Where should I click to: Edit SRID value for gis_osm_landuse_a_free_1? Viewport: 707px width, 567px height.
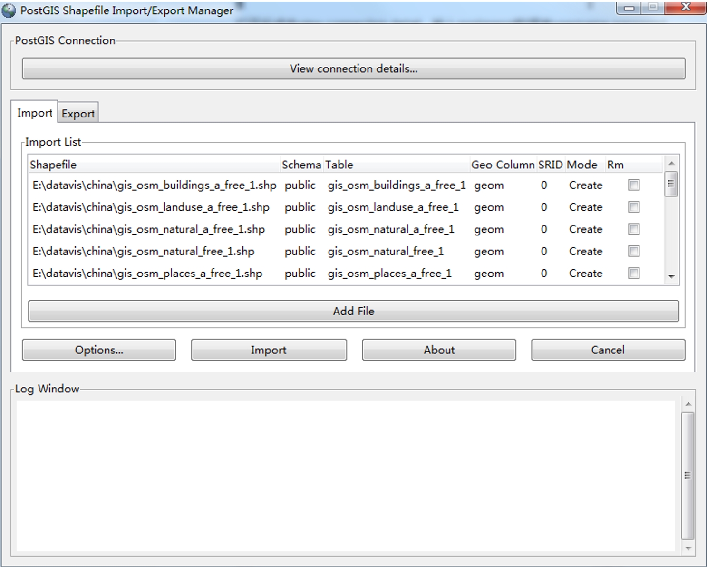click(544, 207)
